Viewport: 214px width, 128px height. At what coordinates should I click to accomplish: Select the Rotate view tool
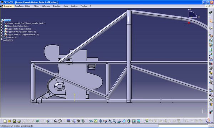[x=105, y=121]
